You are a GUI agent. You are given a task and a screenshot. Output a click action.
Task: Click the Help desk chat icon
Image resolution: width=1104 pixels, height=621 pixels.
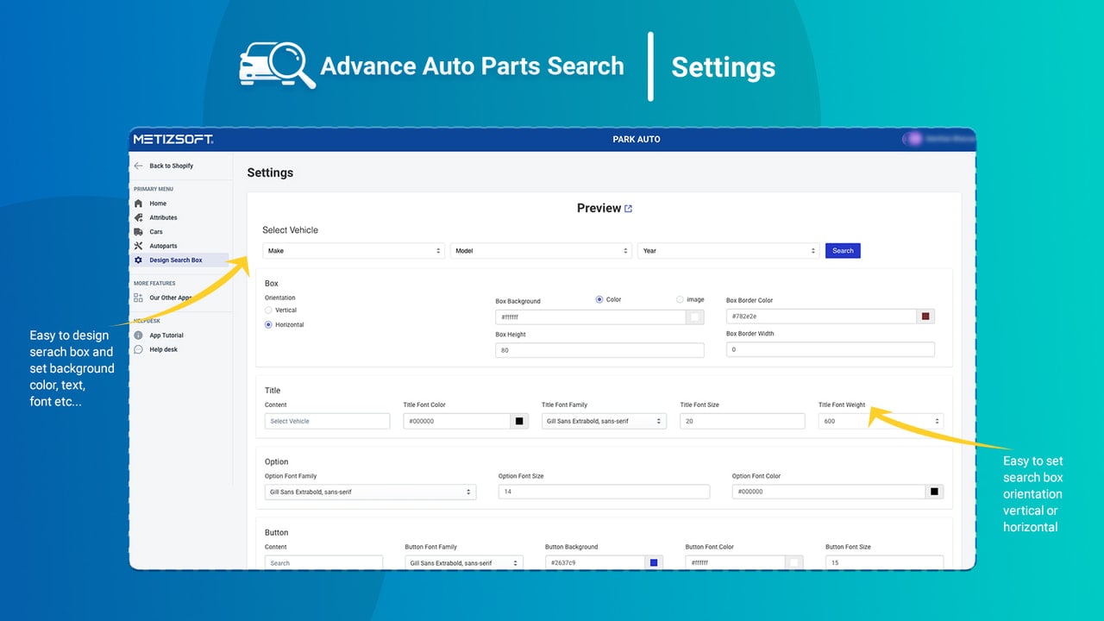[138, 349]
